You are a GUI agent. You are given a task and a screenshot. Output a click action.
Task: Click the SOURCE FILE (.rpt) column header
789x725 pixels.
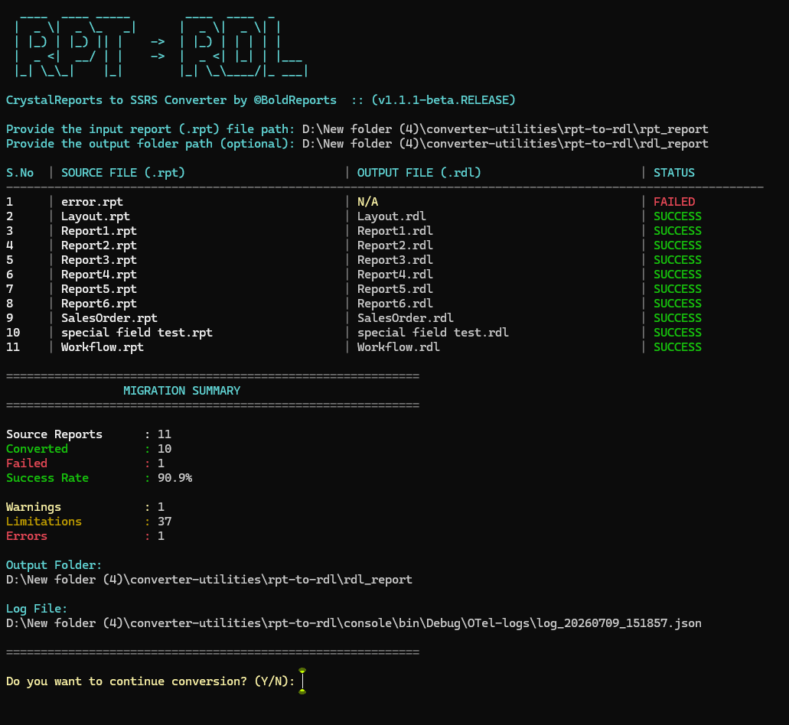(x=122, y=172)
